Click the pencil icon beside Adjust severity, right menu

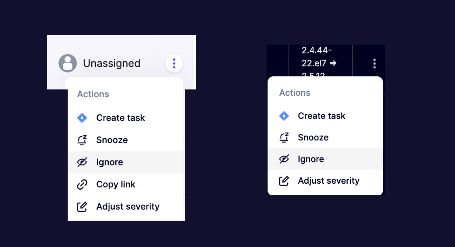(x=284, y=181)
